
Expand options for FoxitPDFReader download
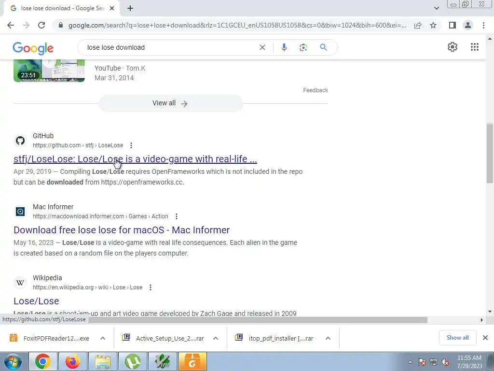point(103,338)
